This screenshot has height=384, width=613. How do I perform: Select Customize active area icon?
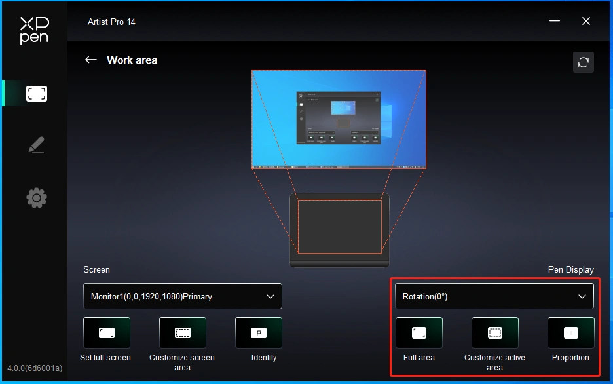tap(495, 333)
